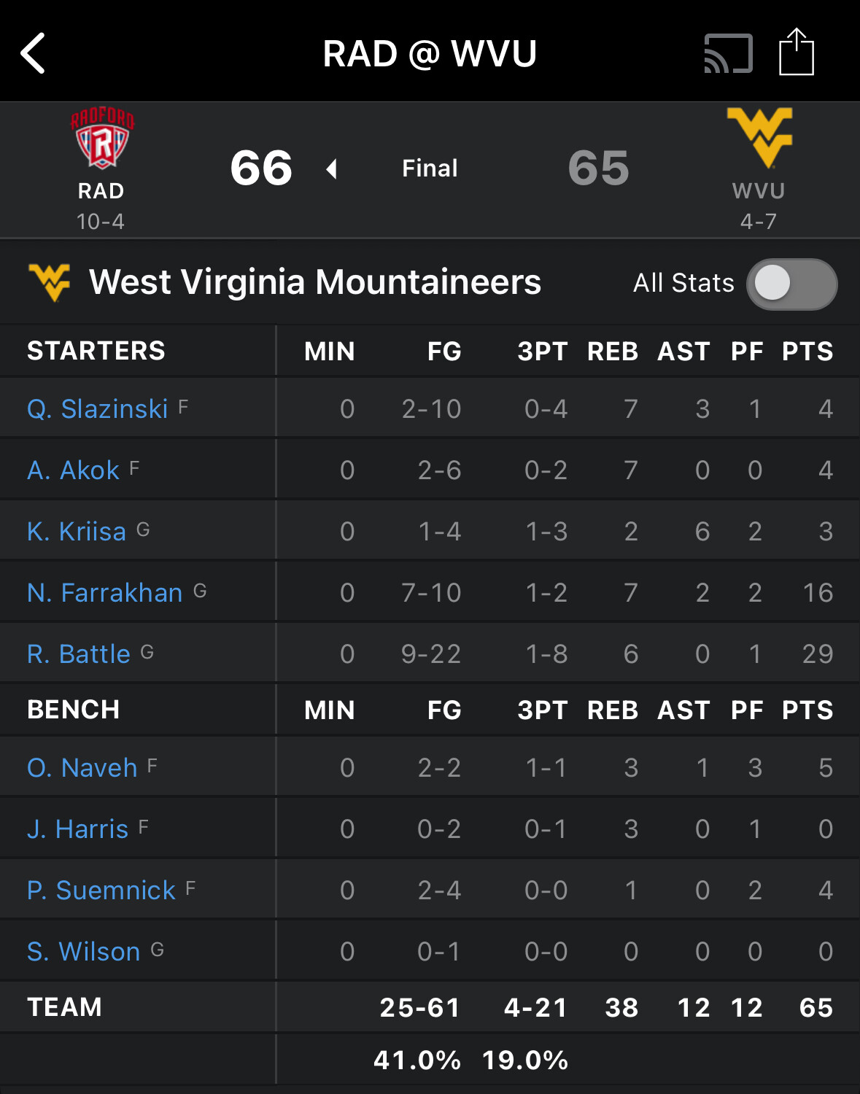Screen dimensions: 860x1094
Task: Open P. Suemnick player profile
Action: 101,891
